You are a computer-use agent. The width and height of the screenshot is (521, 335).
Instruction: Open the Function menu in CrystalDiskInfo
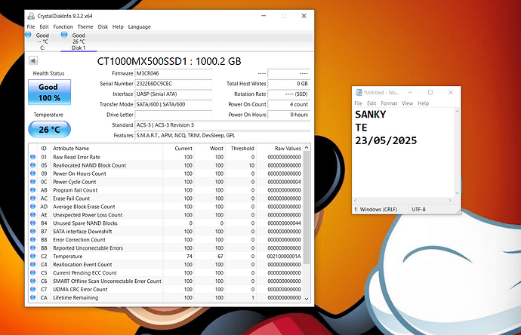coord(63,26)
